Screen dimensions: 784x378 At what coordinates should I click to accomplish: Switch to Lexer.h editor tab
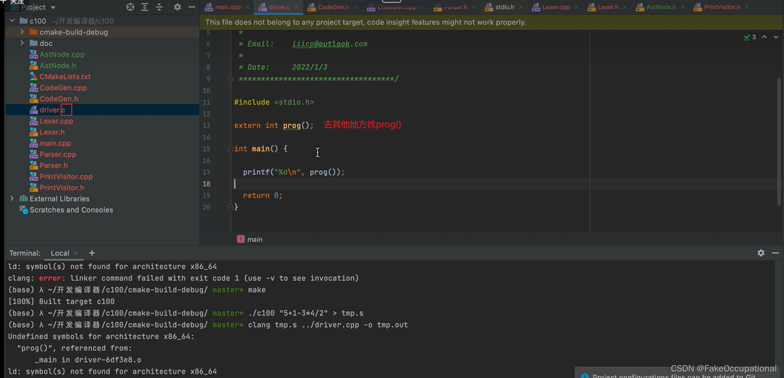click(608, 7)
